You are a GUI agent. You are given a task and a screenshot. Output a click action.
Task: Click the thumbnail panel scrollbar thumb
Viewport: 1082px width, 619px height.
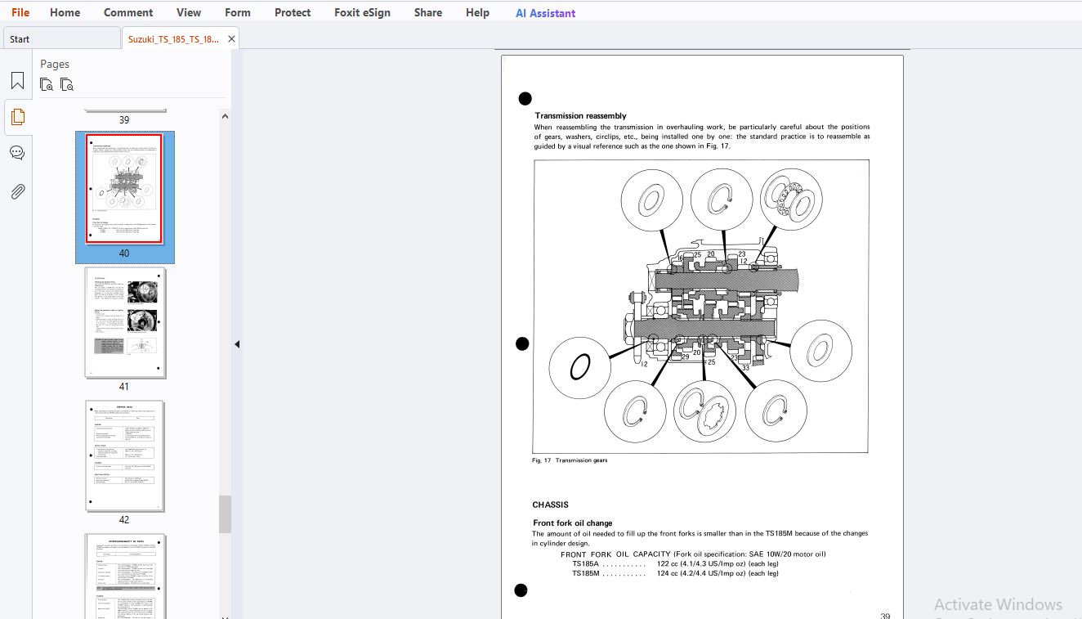click(x=225, y=514)
